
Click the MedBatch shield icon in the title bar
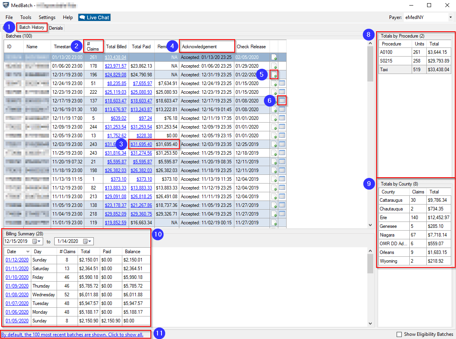pyautogui.click(x=5, y=5)
